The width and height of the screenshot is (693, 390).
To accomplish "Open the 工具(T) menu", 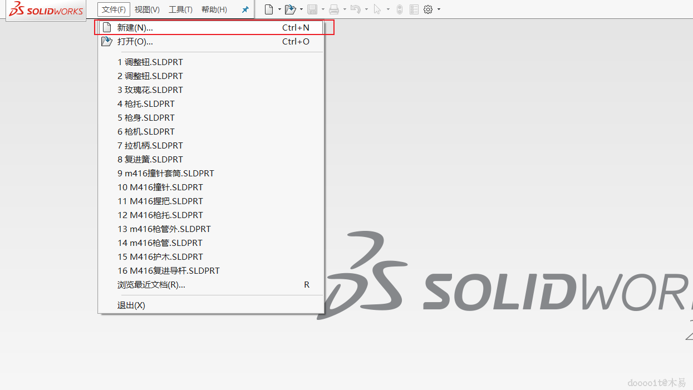I will coord(180,9).
